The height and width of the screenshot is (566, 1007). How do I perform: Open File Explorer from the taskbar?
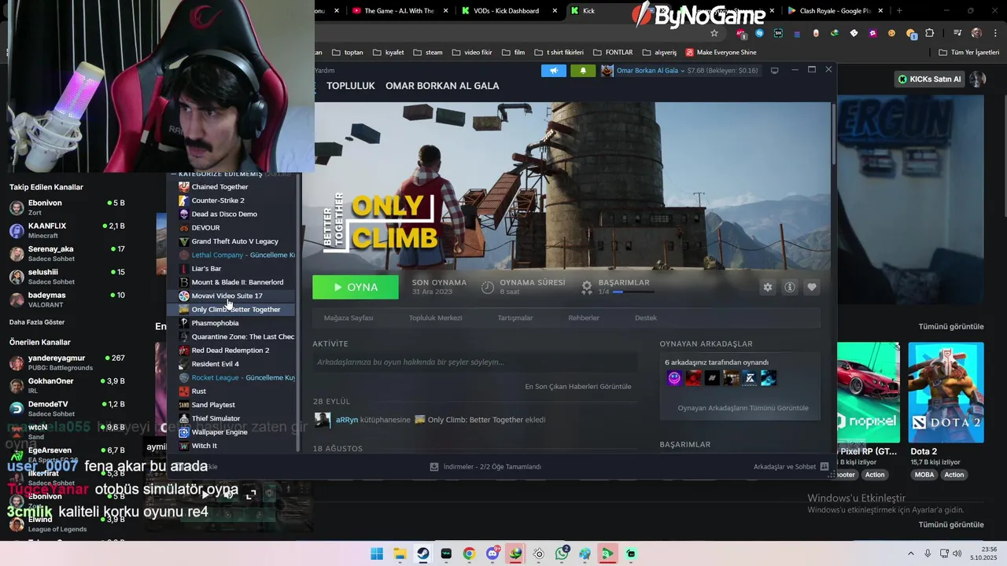[x=400, y=553]
